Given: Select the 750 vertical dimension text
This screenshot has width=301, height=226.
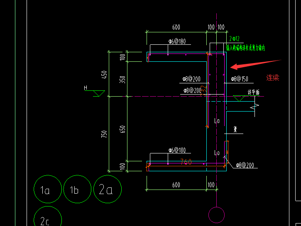Looking at the screenshot, I should point(104,134).
